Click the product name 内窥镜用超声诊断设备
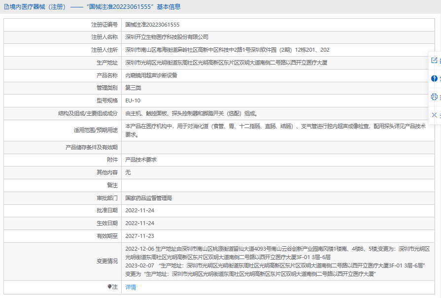The height and width of the screenshot is (298, 441). [151, 75]
